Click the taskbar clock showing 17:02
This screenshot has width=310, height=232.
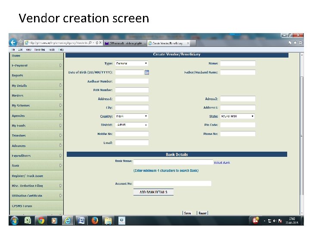click(x=292, y=220)
